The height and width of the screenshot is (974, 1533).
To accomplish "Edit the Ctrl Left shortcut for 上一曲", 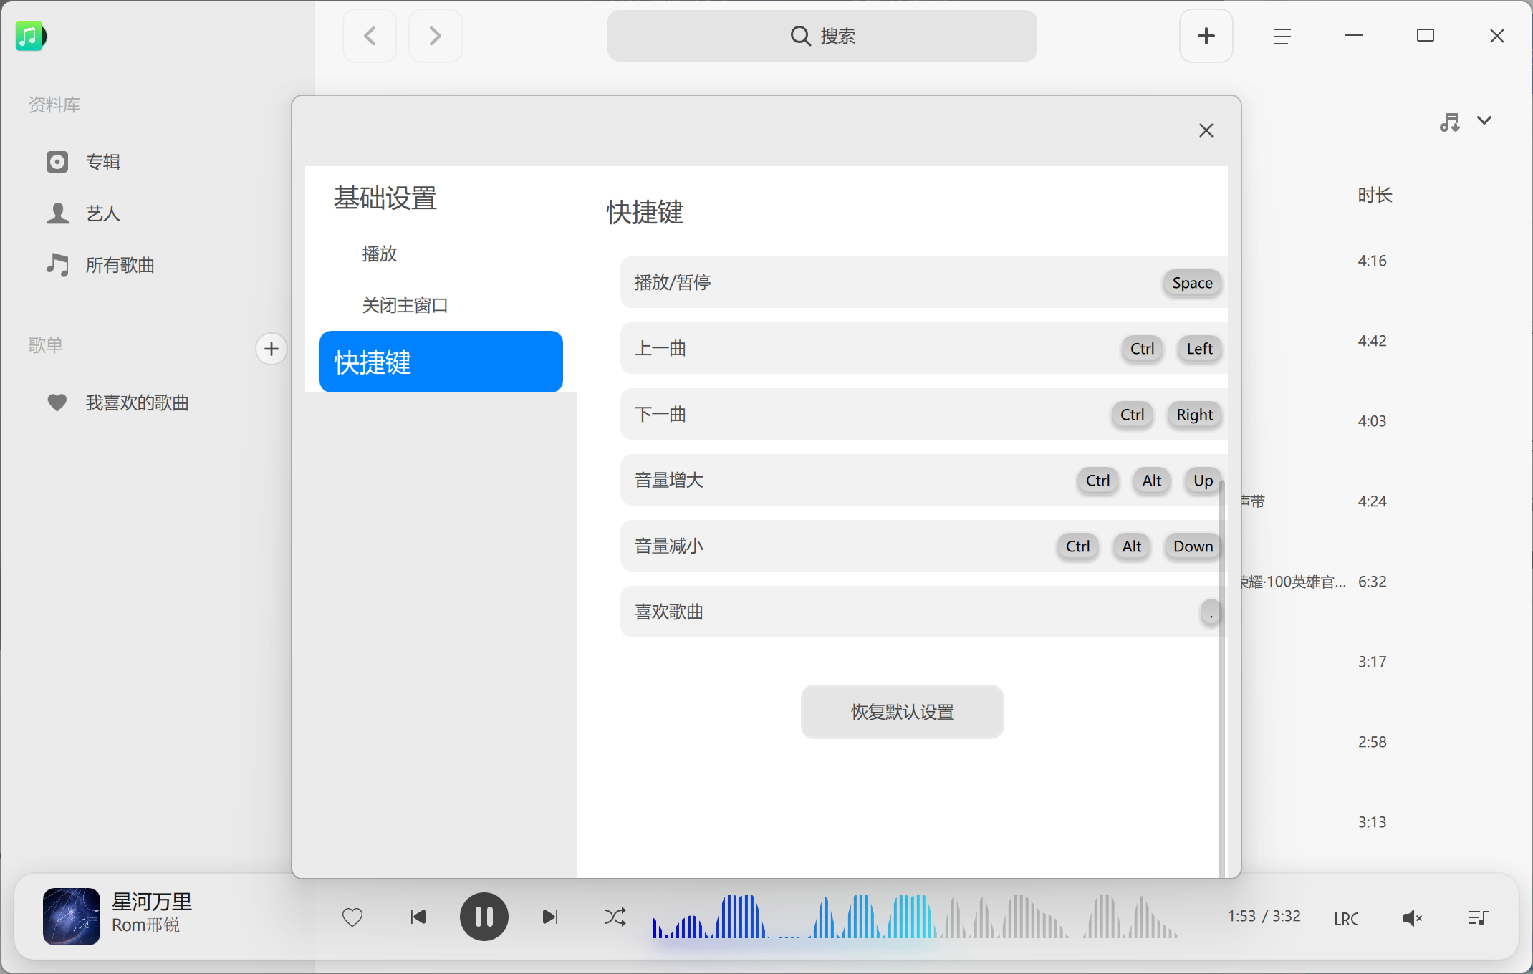I will pyautogui.click(x=1171, y=349).
